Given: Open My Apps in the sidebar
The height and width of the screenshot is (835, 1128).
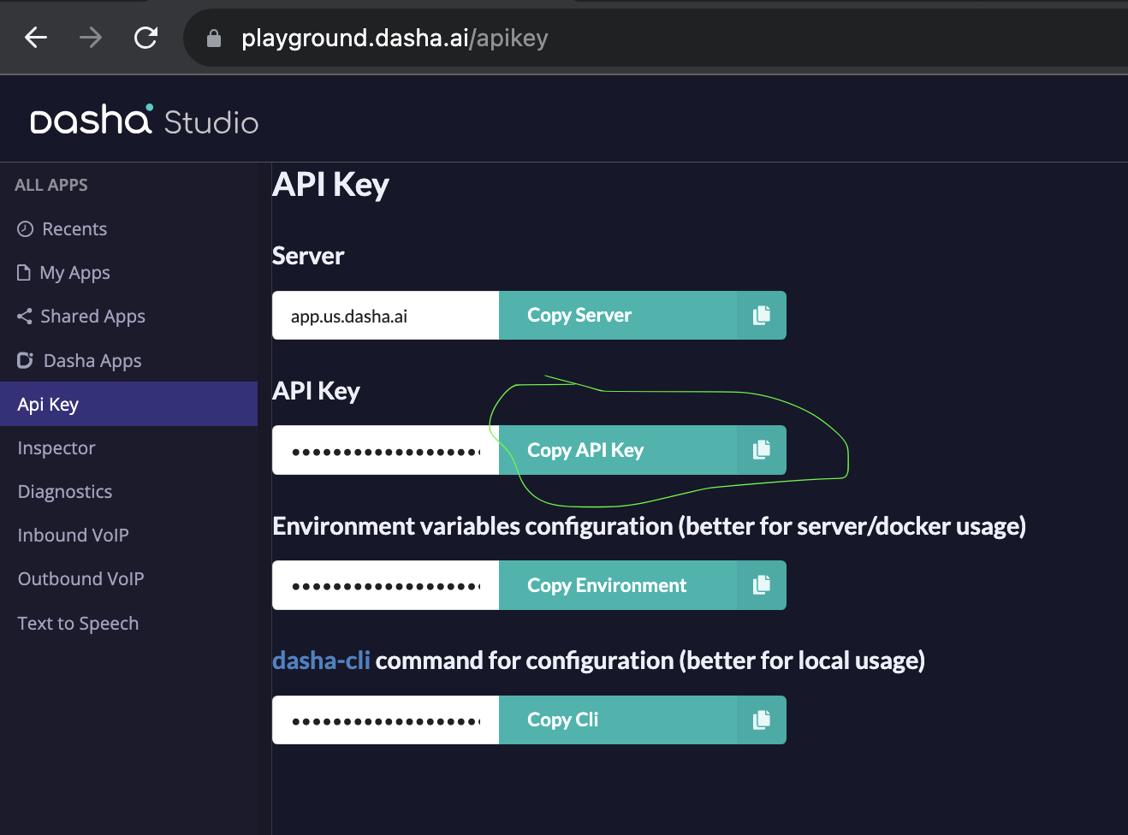Looking at the screenshot, I should click(x=74, y=273).
